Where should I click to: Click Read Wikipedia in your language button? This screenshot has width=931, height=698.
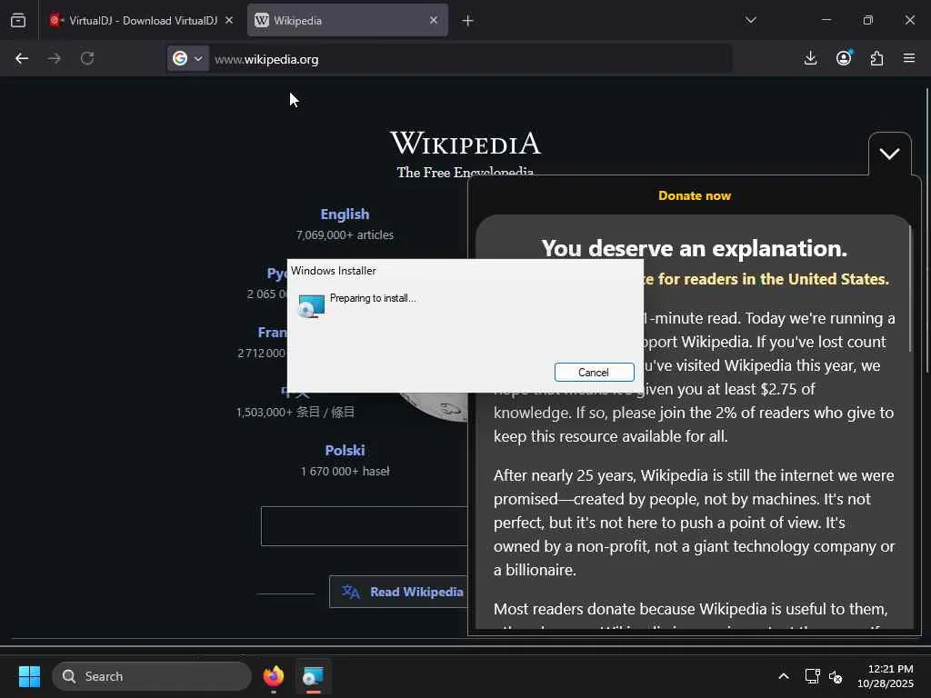click(x=398, y=592)
